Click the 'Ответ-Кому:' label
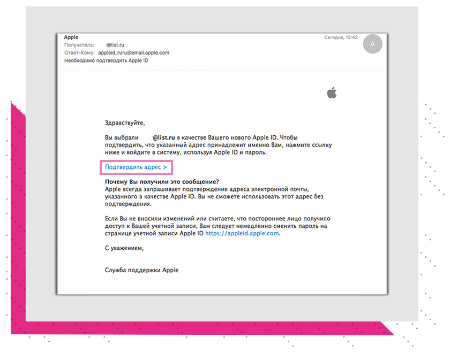This screenshot has height=353, width=450. coord(79,53)
